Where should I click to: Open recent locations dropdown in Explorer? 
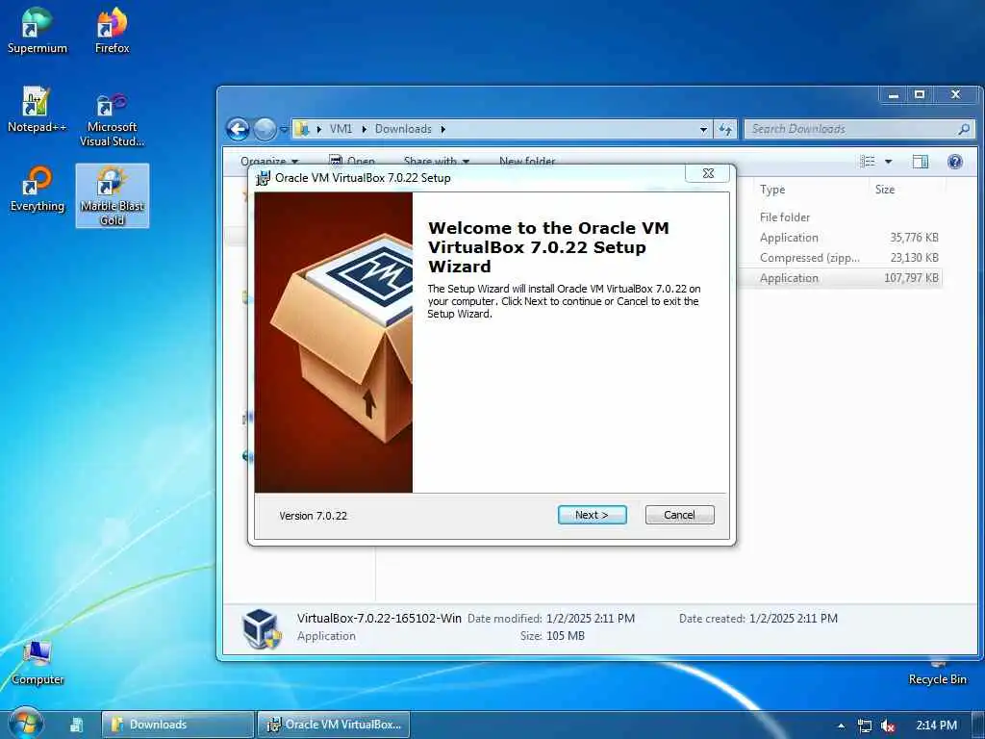(x=284, y=130)
